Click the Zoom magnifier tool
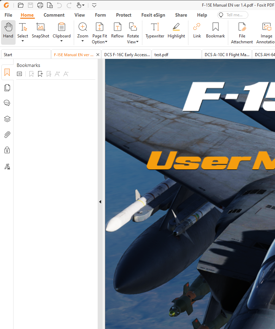This screenshot has width=275, height=329. [x=82, y=31]
